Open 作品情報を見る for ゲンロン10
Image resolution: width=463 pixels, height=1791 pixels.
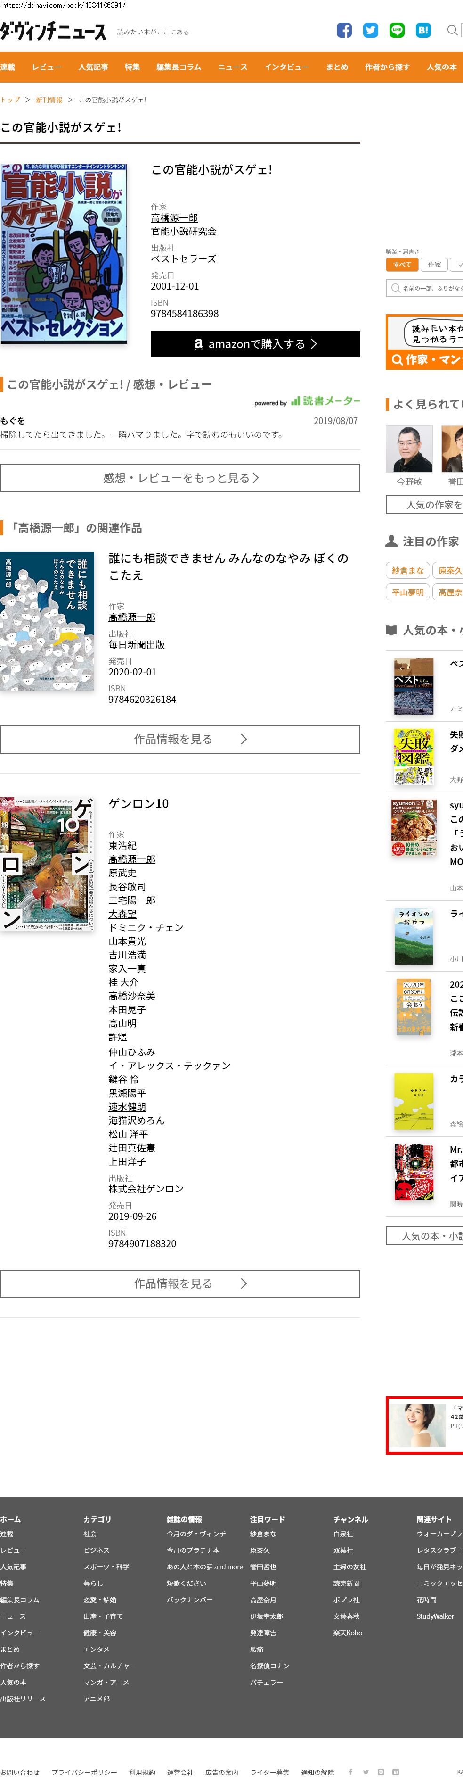(180, 1283)
